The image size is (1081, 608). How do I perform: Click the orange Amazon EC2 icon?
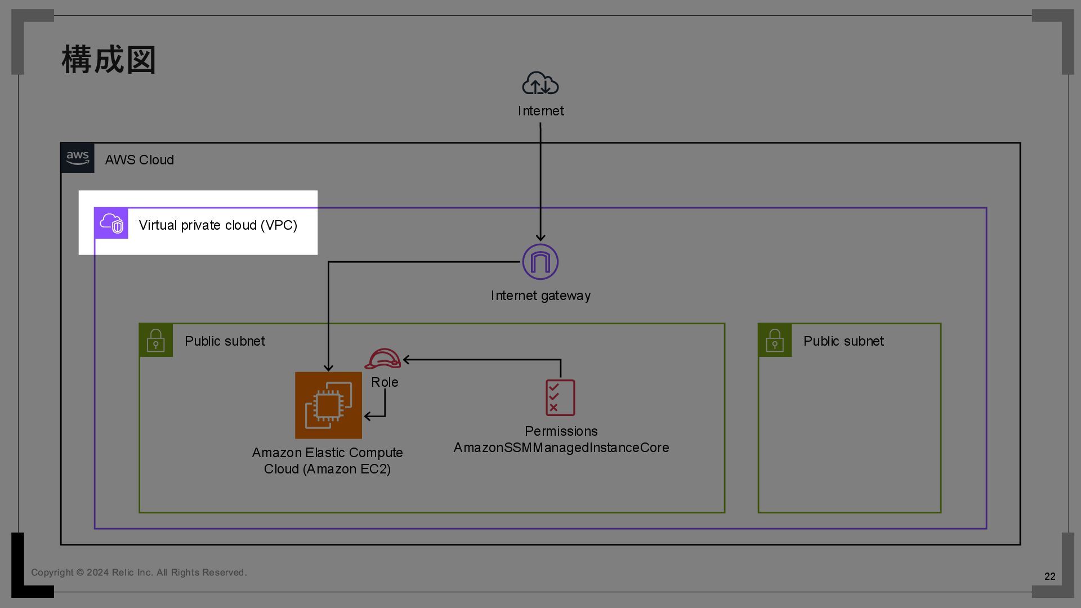tap(328, 405)
